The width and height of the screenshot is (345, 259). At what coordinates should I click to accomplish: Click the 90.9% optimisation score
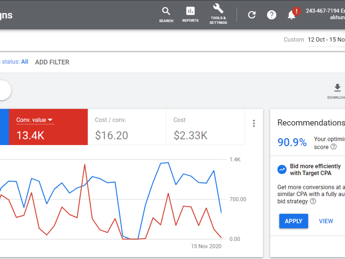292,142
